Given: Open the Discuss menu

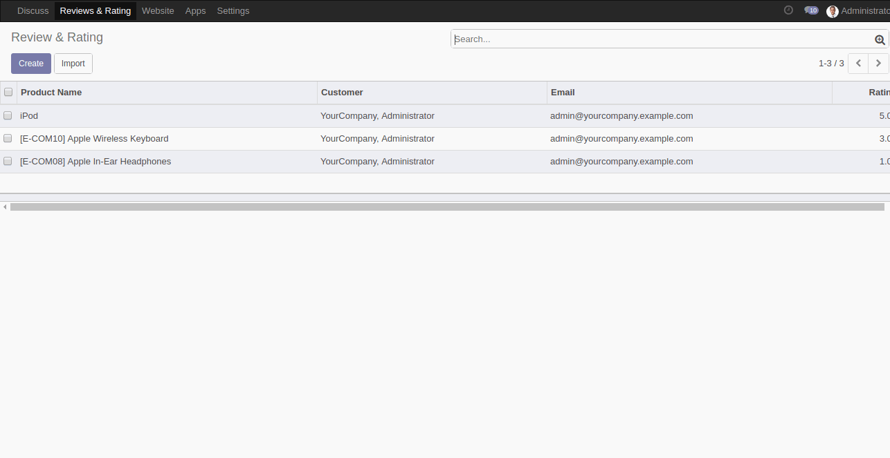Looking at the screenshot, I should coord(33,11).
